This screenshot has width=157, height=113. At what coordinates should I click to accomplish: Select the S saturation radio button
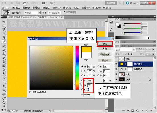click(82, 71)
